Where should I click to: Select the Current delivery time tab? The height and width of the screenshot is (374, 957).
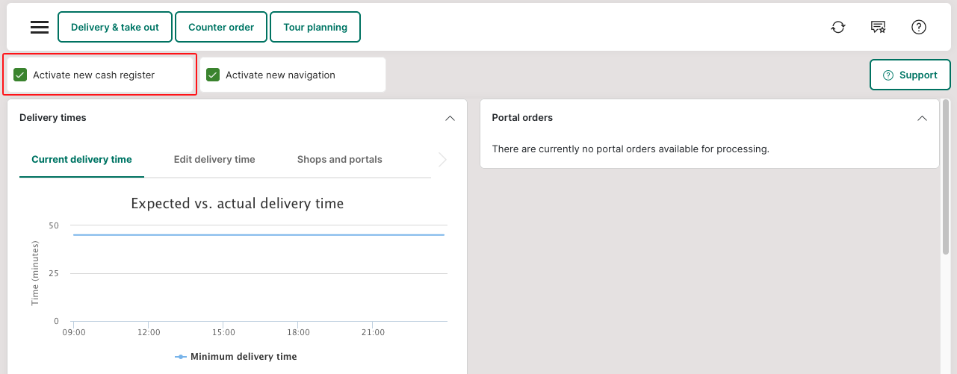pyautogui.click(x=81, y=159)
